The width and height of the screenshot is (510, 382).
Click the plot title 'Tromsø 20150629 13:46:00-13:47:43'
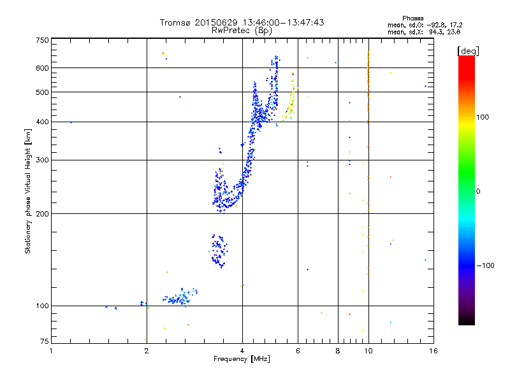(x=242, y=22)
